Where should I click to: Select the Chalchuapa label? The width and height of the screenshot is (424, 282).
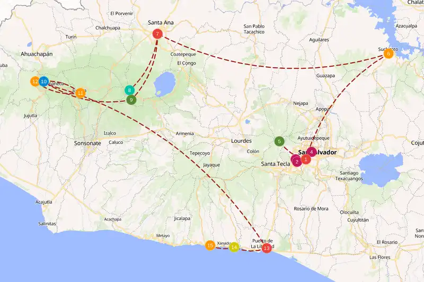(x=108, y=28)
